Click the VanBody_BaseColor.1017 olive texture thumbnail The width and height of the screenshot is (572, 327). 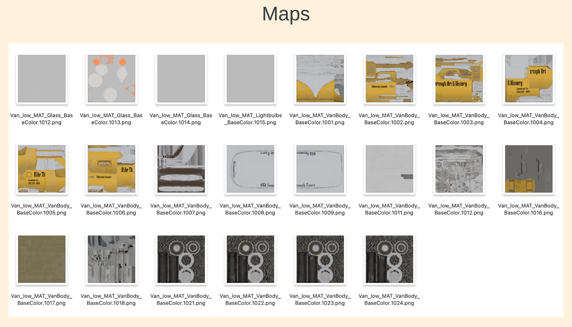click(x=42, y=259)
